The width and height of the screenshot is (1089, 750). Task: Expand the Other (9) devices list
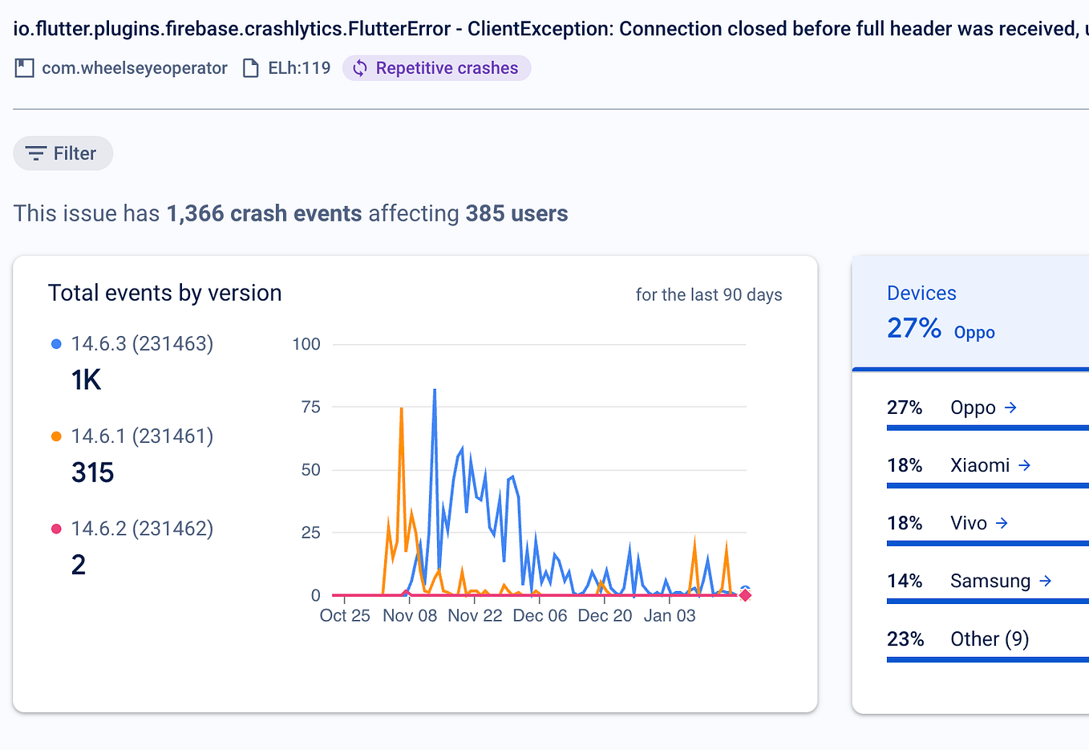[990, 639]
